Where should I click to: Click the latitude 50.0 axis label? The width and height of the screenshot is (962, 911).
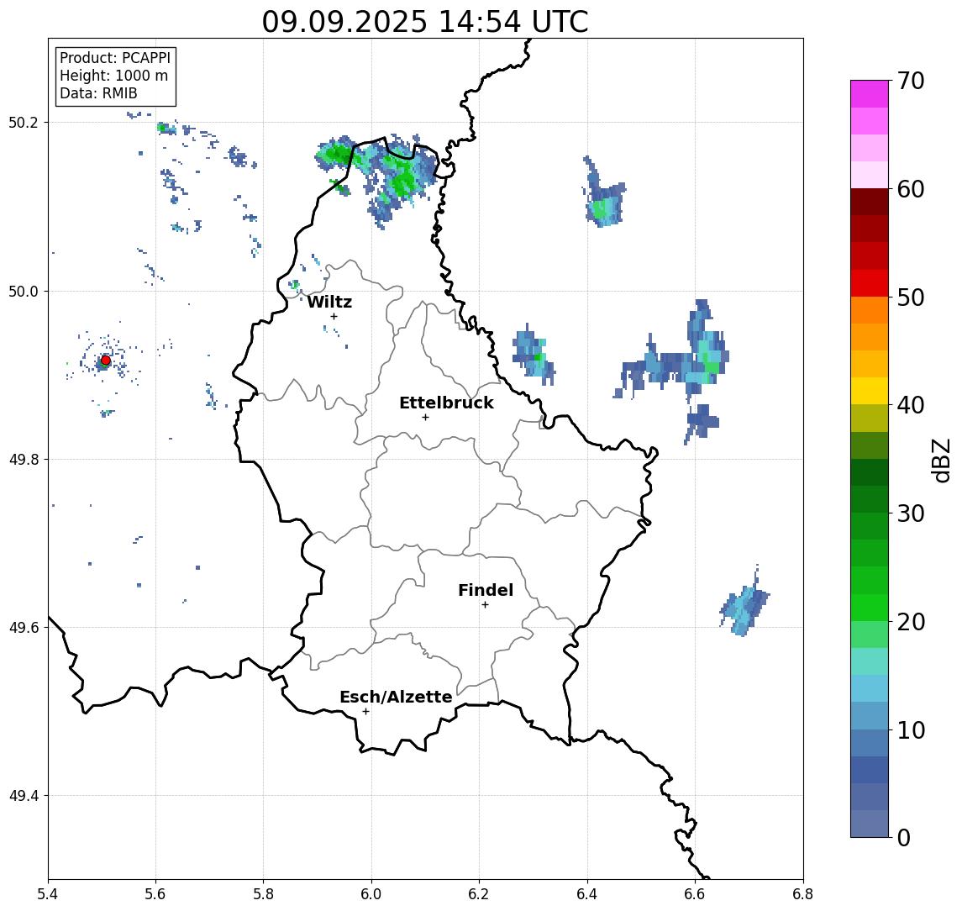[x=24, y=291]
